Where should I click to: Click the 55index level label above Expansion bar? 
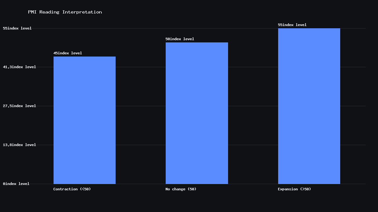(292, 25)
